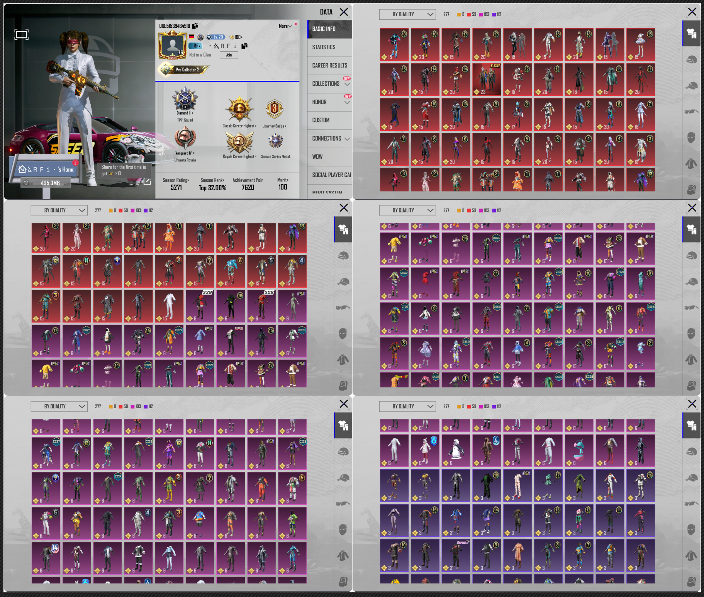704x597 pixels.
Task: Click the player avatar frame
Action: 172,45
